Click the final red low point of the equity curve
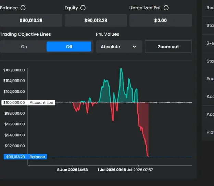This screenshot has height=186, width=214. [x=148, y=156]
